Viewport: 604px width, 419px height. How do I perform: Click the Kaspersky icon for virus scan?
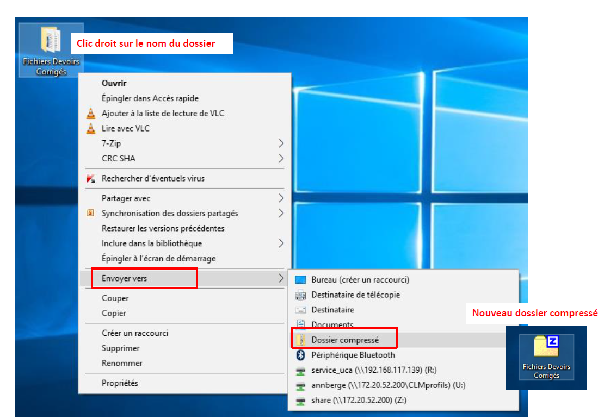tap(90, 179)
